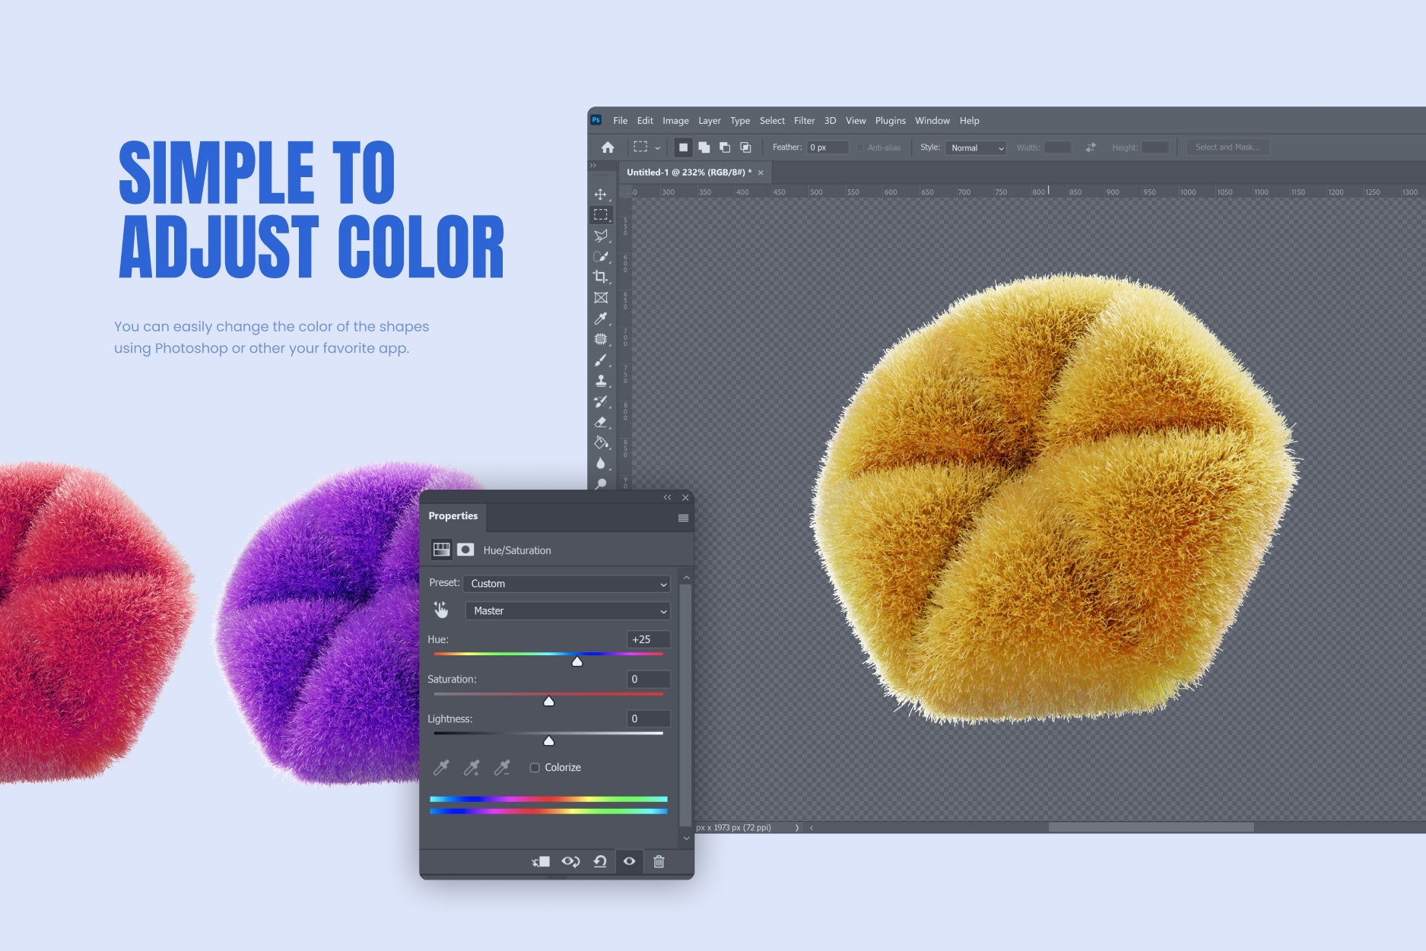Screen dimensions: 1426x951
Task: Disable the Anti-alias checkbox
Action: (859, 147)
